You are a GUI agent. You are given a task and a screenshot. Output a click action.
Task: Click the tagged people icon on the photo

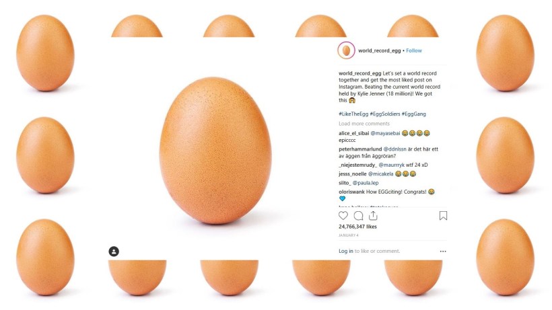click(114, 251)
